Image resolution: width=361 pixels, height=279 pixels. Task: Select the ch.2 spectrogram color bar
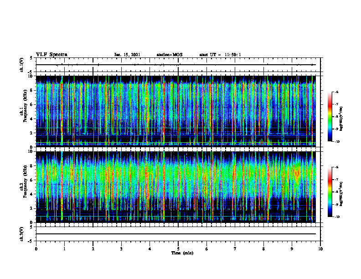click(x=330, y=192)
